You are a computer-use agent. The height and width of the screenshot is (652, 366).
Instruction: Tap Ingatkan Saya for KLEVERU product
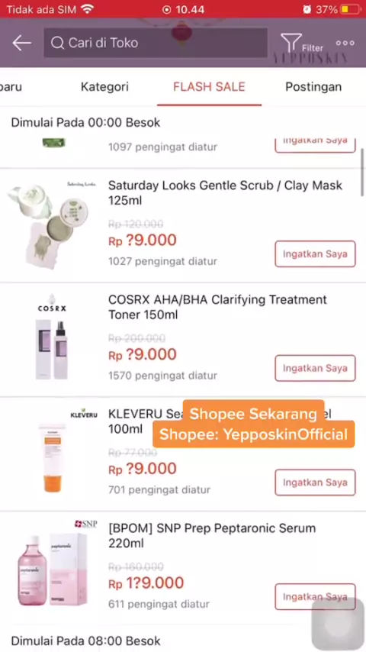click(x=316, y=483)
